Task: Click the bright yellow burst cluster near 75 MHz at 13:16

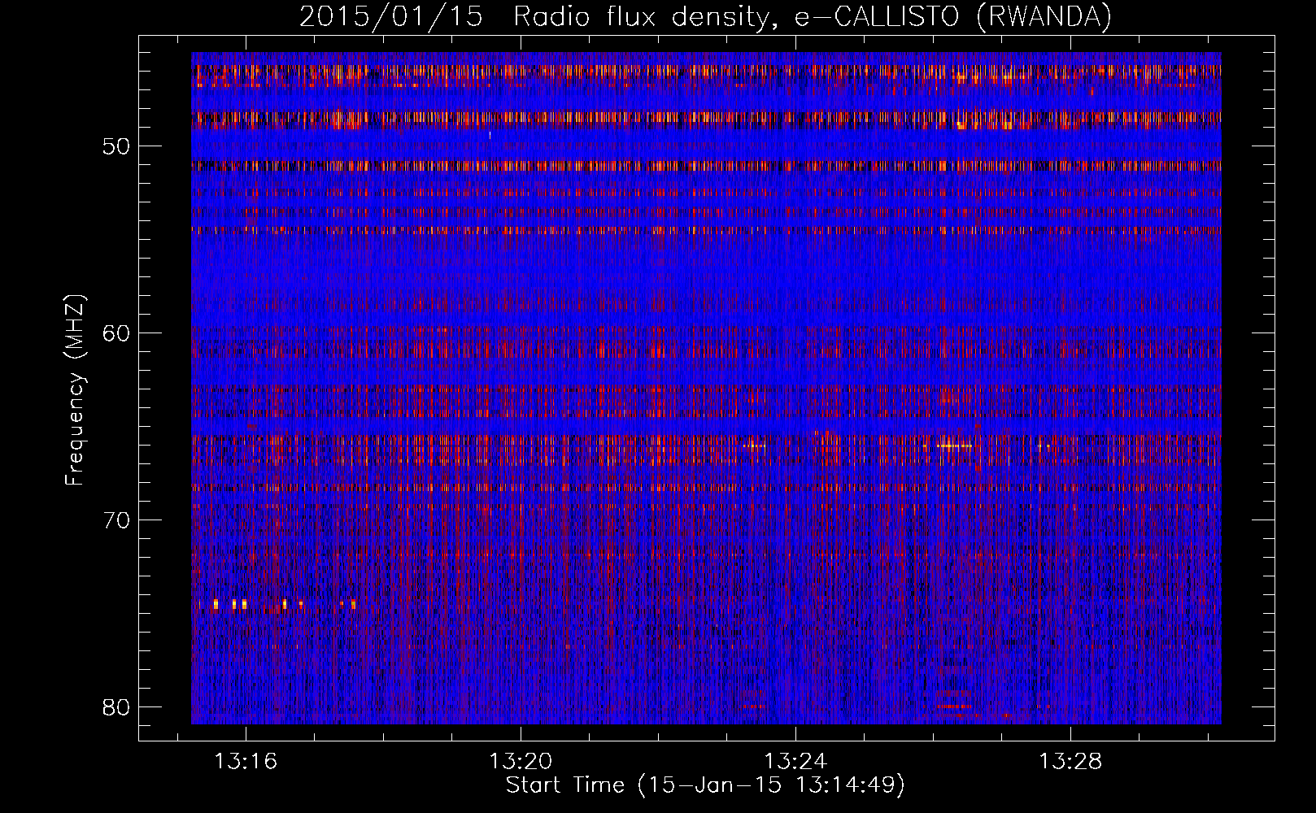Action: coord(229,604)
